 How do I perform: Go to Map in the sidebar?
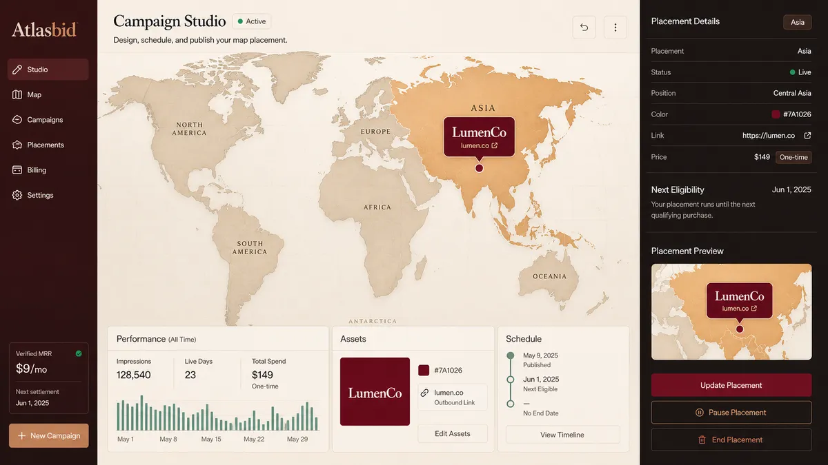click(x=48, y=94)
